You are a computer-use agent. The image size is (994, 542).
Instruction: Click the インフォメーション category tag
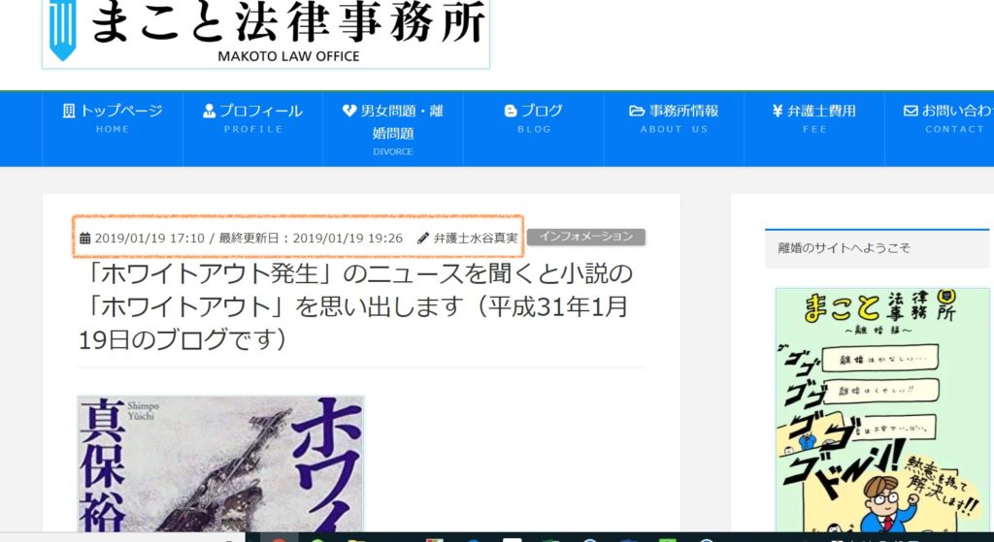[585, 237]
